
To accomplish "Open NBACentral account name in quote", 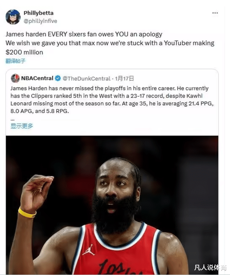I will tap(37, 78).
